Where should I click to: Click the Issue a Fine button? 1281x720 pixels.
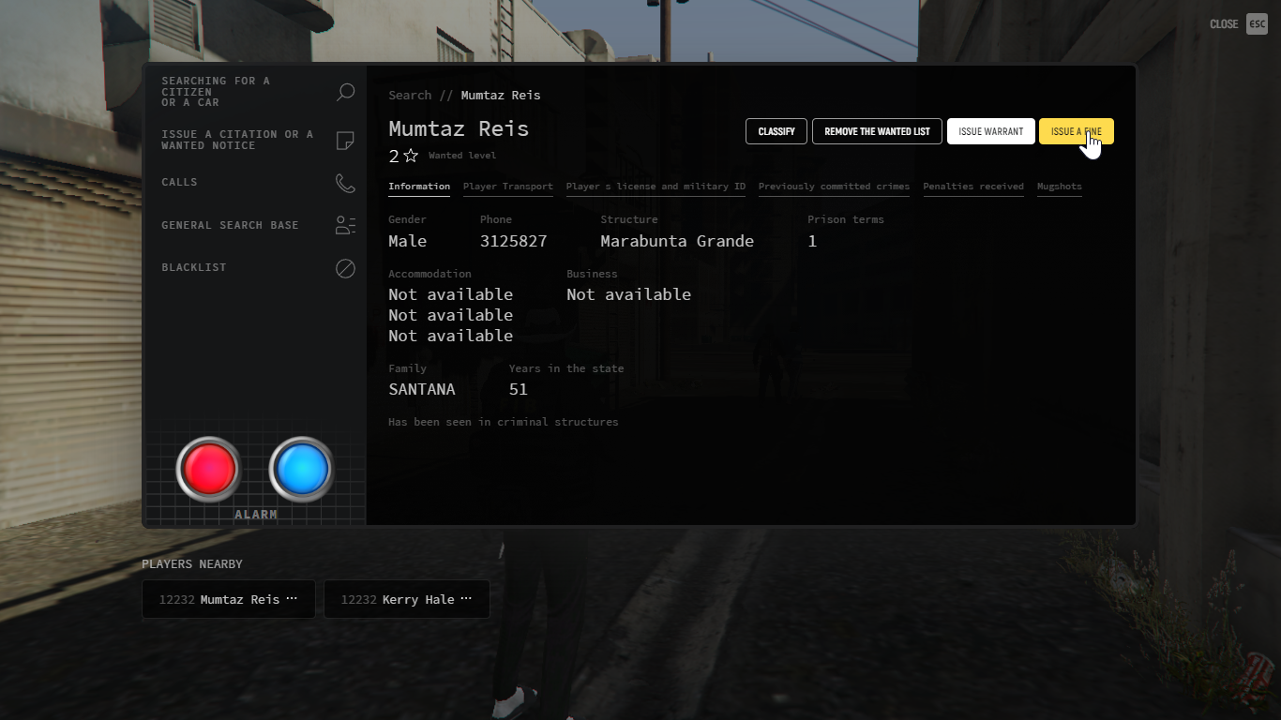(1077, 131)
